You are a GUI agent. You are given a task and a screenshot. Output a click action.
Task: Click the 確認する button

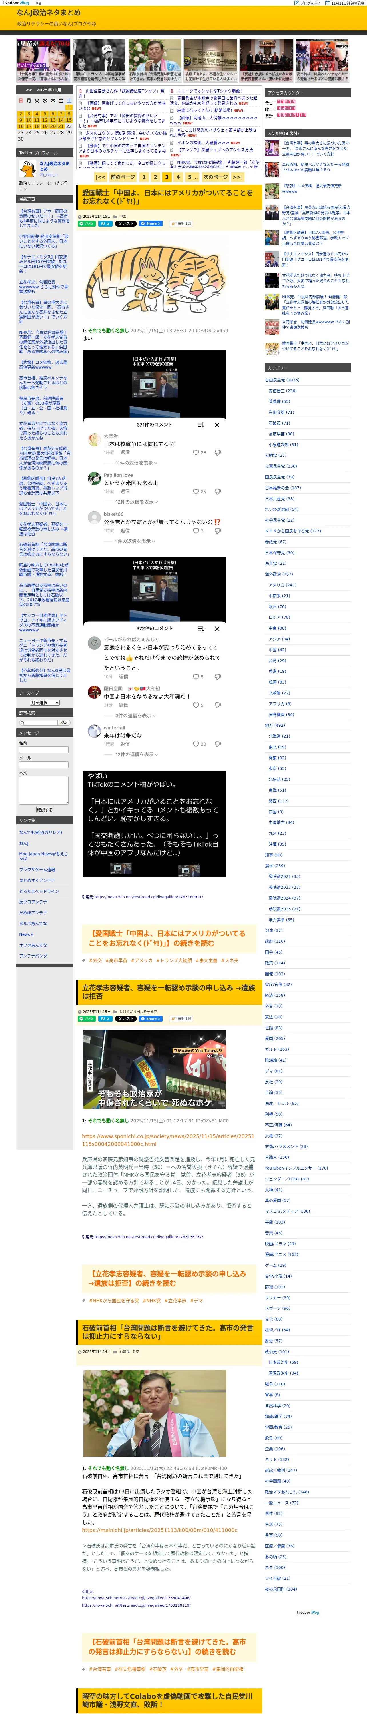(45, 810)
